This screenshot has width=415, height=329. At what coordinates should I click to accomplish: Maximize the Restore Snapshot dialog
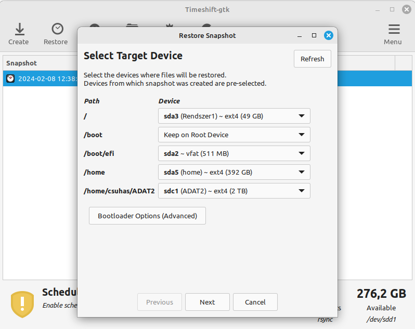[x=314, y=35]
